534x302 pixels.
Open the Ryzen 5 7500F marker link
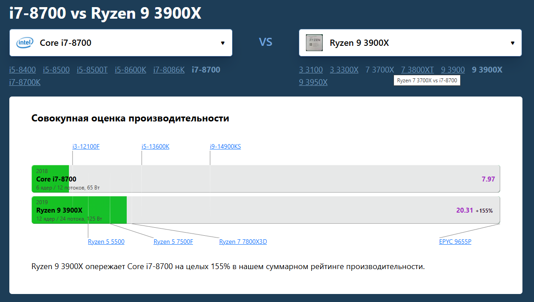173,242
